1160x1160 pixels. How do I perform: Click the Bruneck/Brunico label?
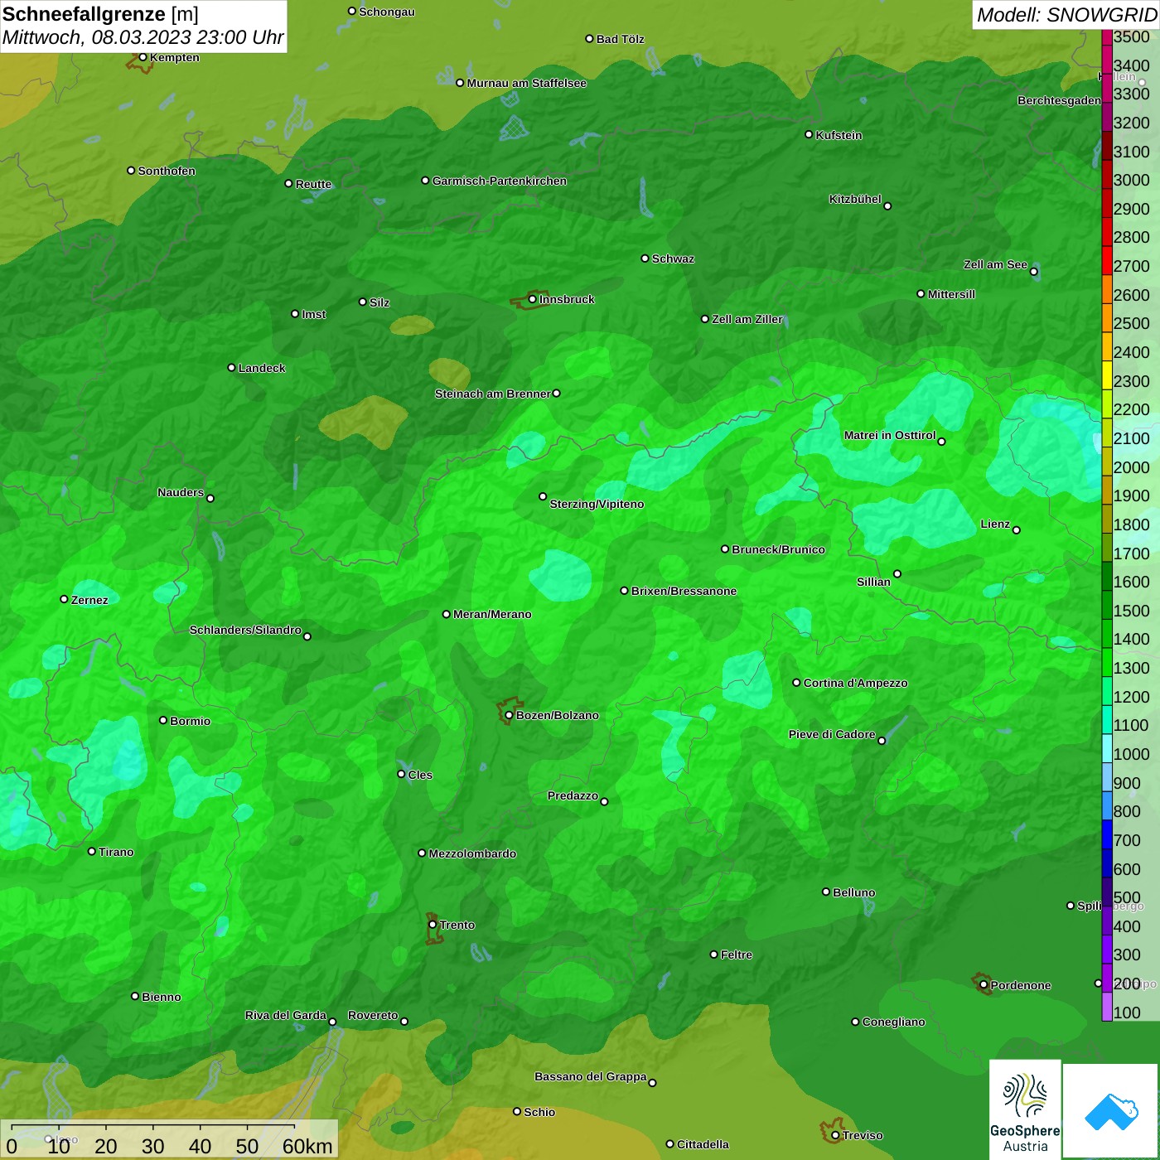point(778,549)
